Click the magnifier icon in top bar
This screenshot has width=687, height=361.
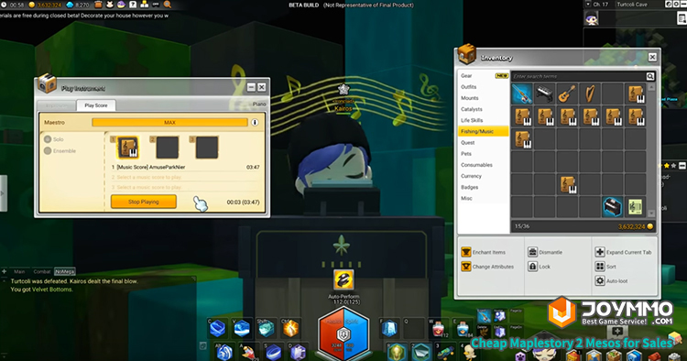point(168,5)
